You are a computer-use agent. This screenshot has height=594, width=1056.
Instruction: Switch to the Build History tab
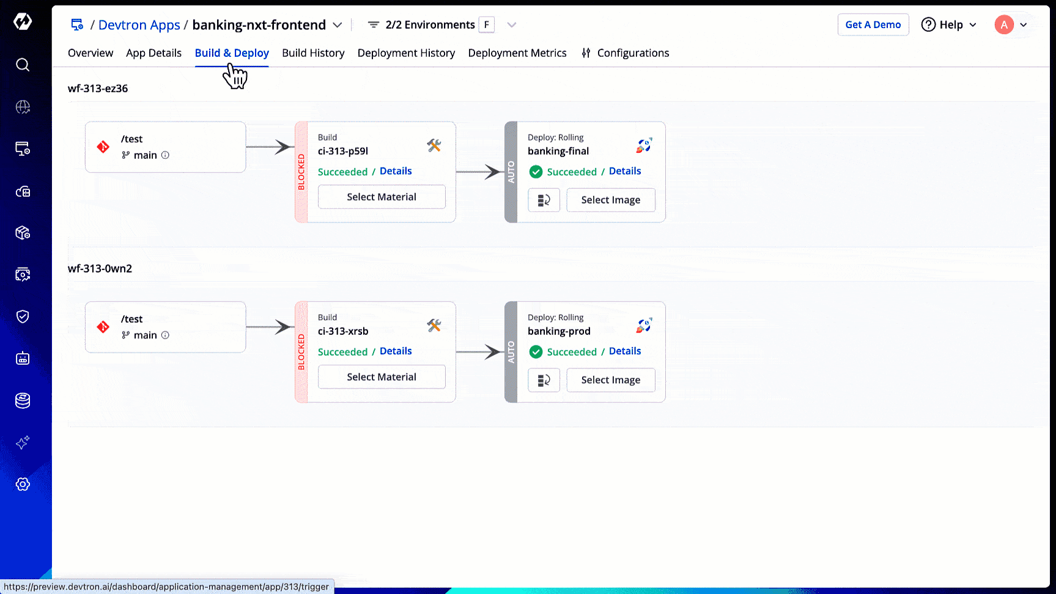point(313,53)
